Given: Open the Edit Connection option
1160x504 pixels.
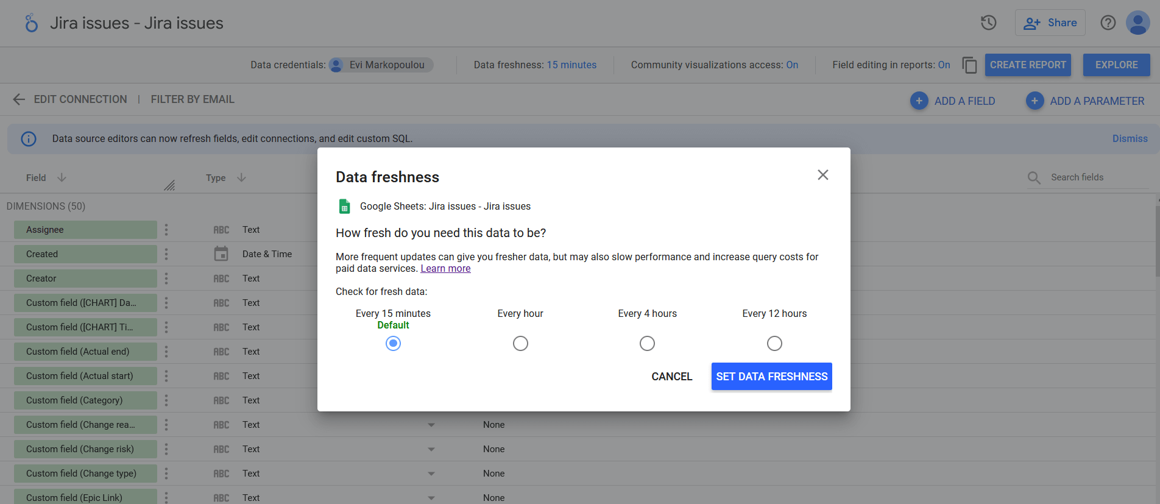Looking at the screenshot, I should pyautogui.click(x=80, y=99).
